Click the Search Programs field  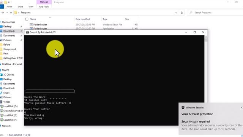click(215, 13)
